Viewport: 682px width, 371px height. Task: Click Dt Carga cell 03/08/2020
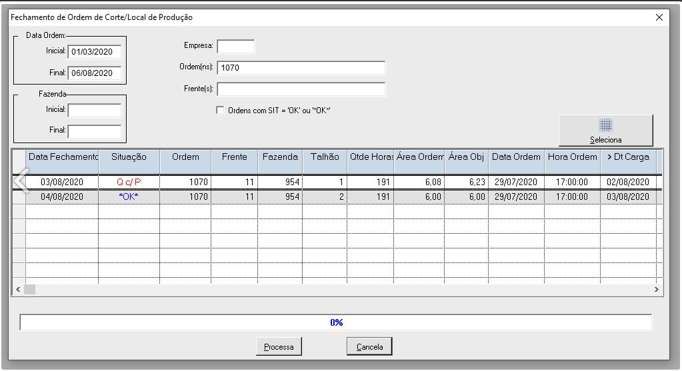629,196
